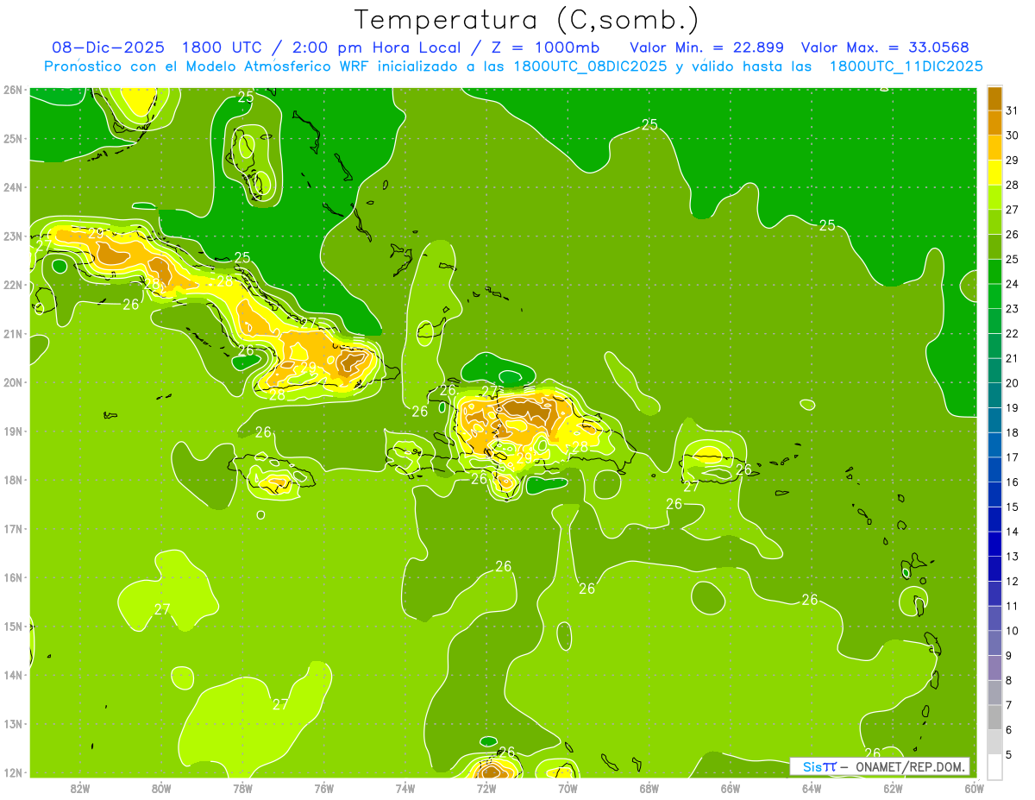The height and width of the screenshot is (800, 1035).
Task: Click the blue 'Sisπ' logo text
Action: pos(819,766)
